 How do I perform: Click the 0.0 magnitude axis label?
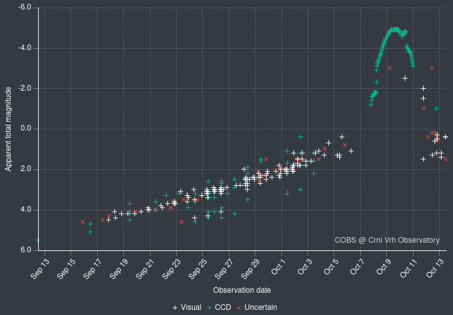point(25,129)
